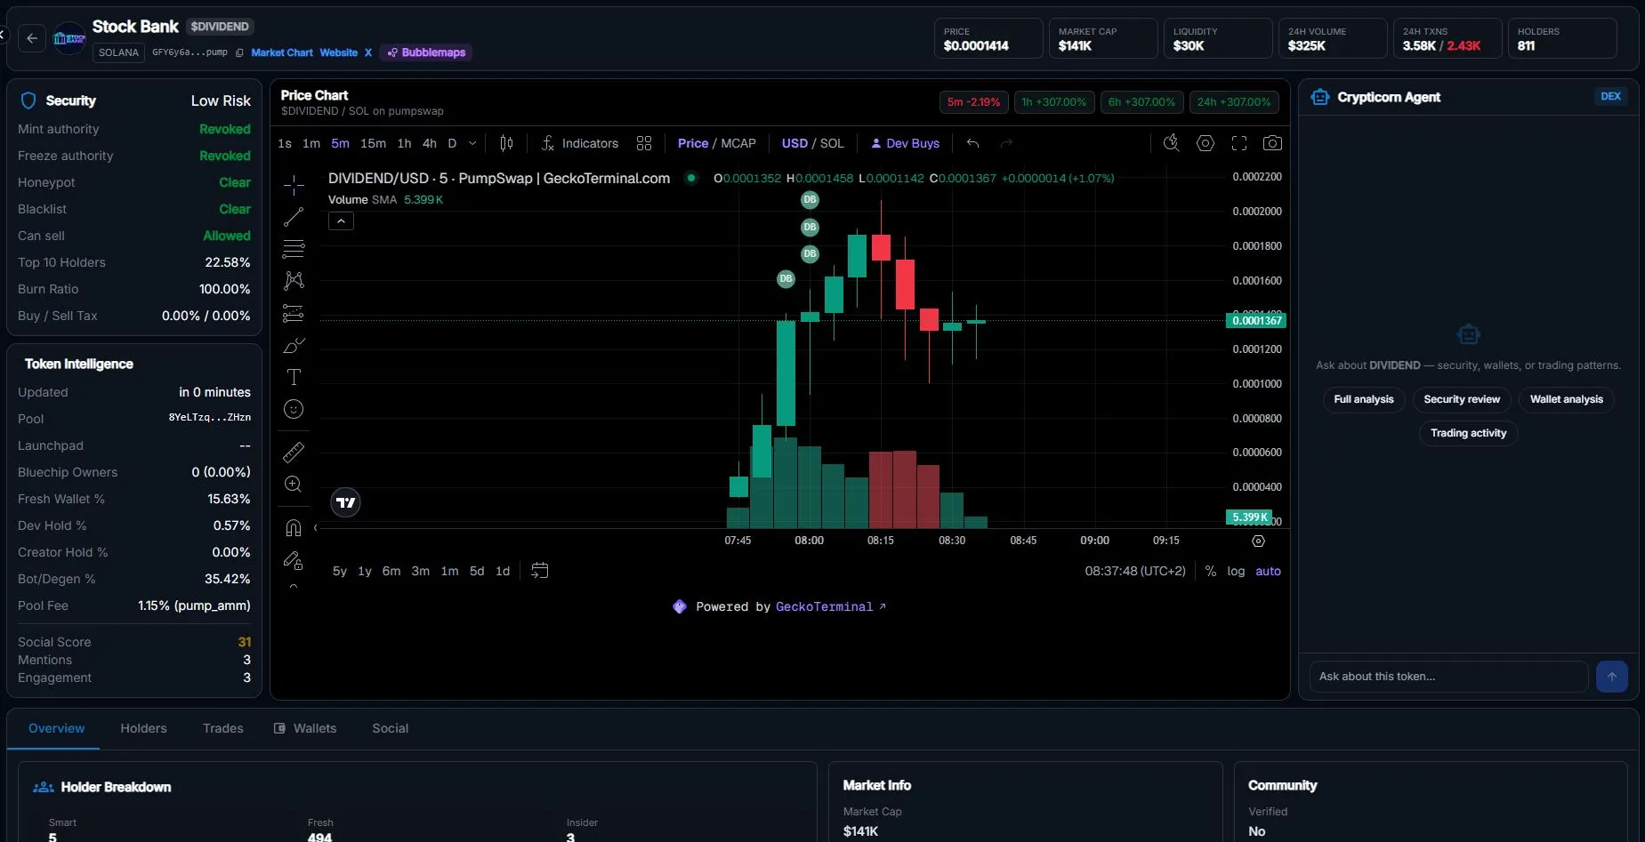This screenshot has height=842, width=1645.
Task: Toggle magnet mode for drawings
Action: [x=294, y=528]
